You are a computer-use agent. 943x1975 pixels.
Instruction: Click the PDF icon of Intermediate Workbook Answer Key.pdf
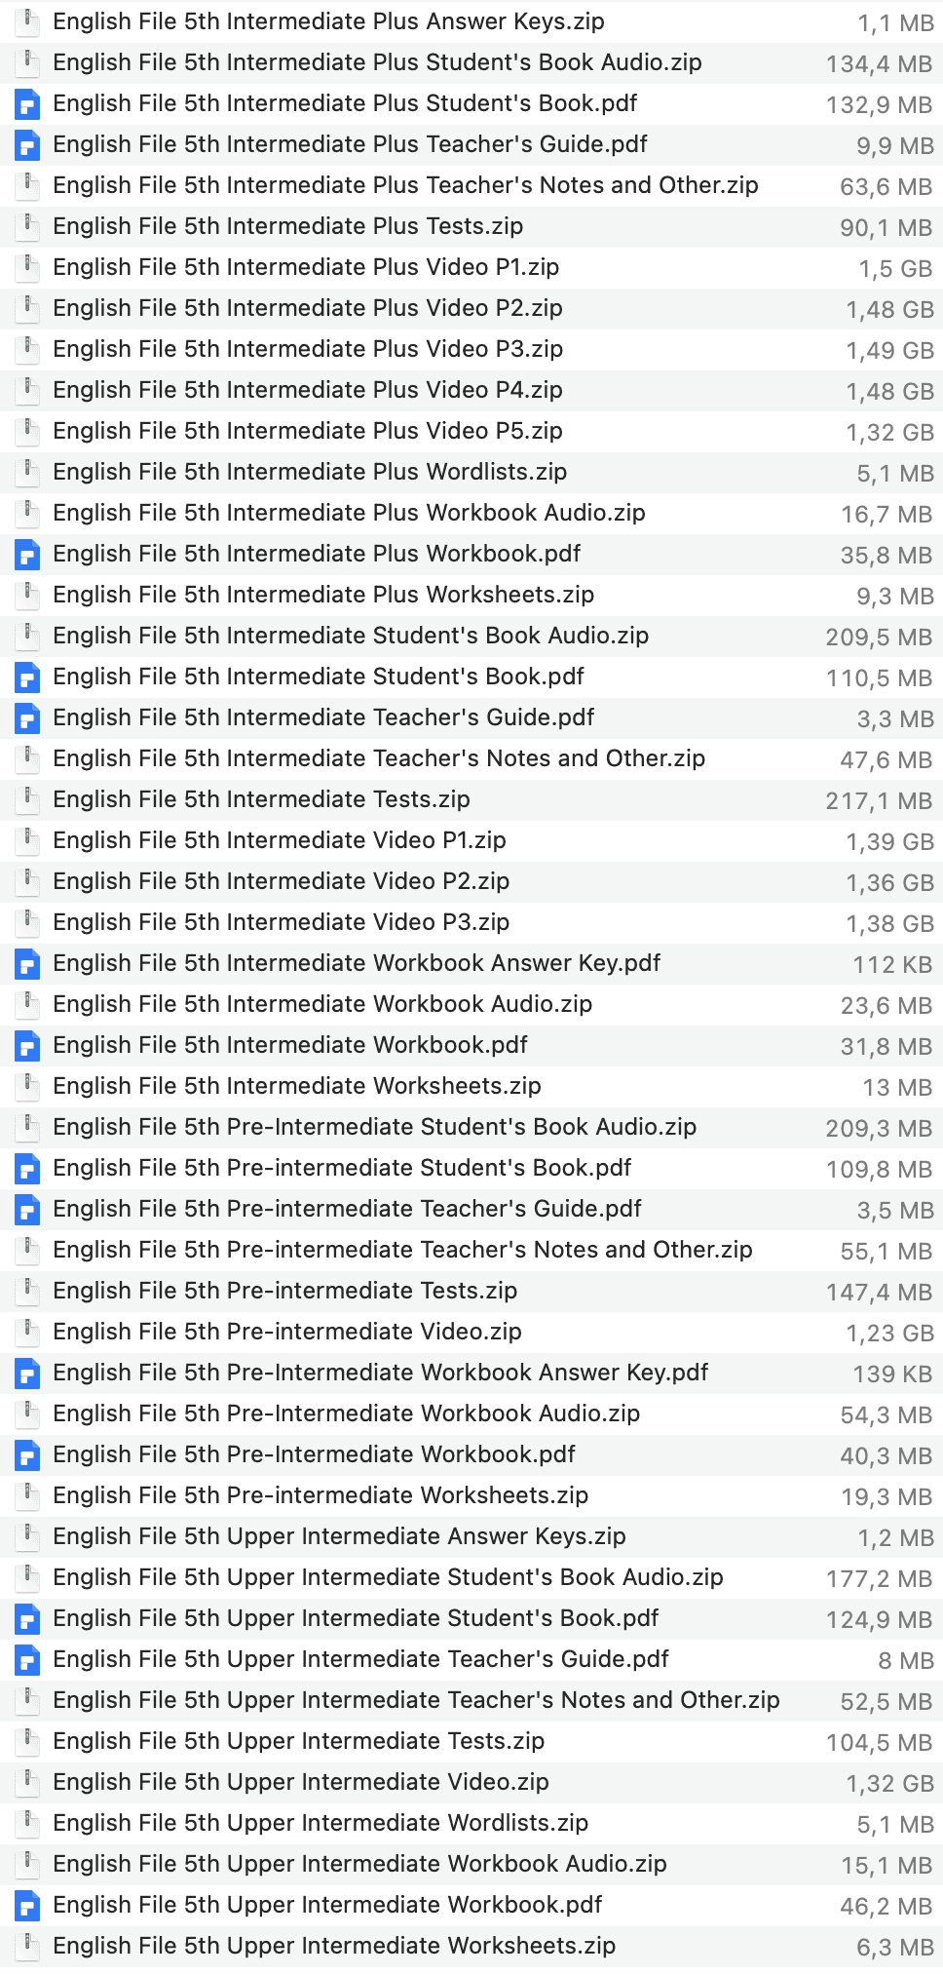pyautogui.click(x=28, y=963)
